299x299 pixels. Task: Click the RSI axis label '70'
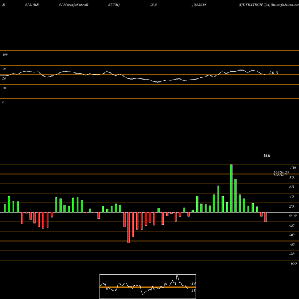click(4, 69)
